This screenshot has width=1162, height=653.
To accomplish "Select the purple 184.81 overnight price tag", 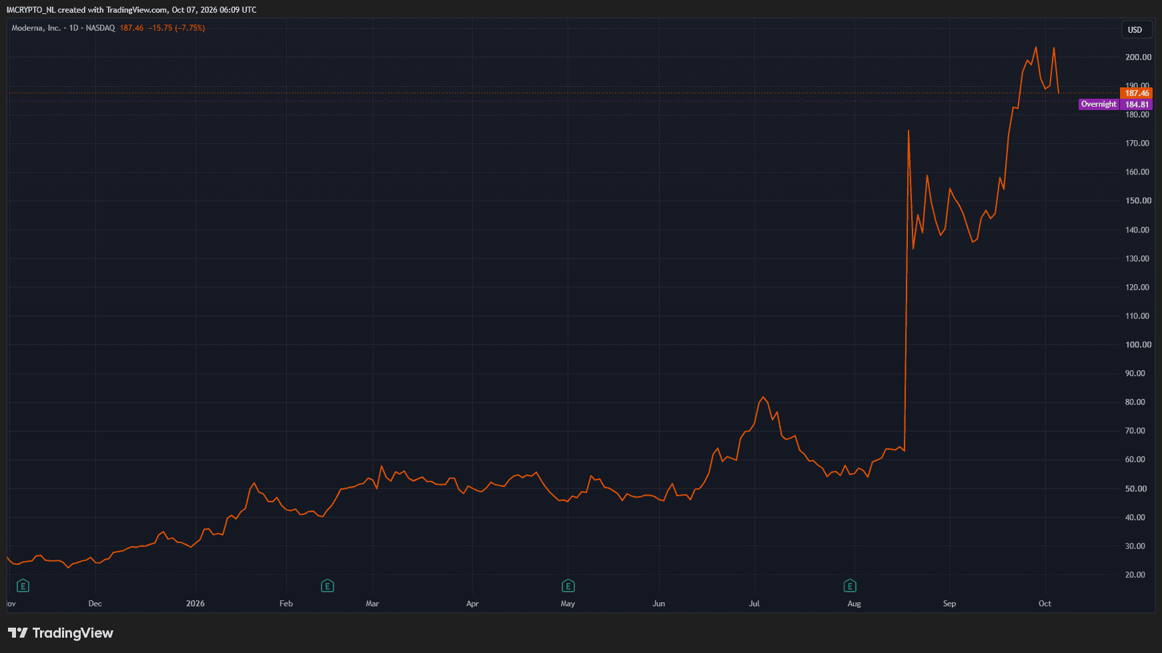I will pyautogui.click(x=1137, y=105).
